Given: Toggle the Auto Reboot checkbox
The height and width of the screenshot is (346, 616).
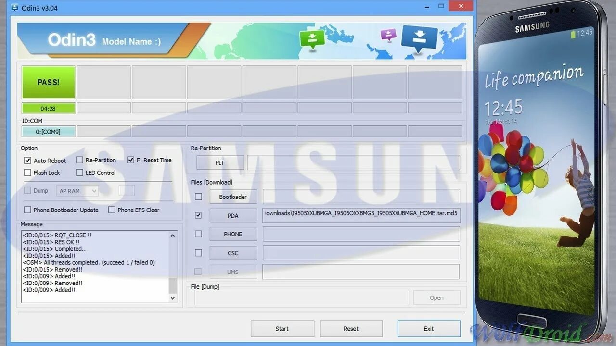Looking at the screenshot, I should pyautogui.click(x=27, y=161).
